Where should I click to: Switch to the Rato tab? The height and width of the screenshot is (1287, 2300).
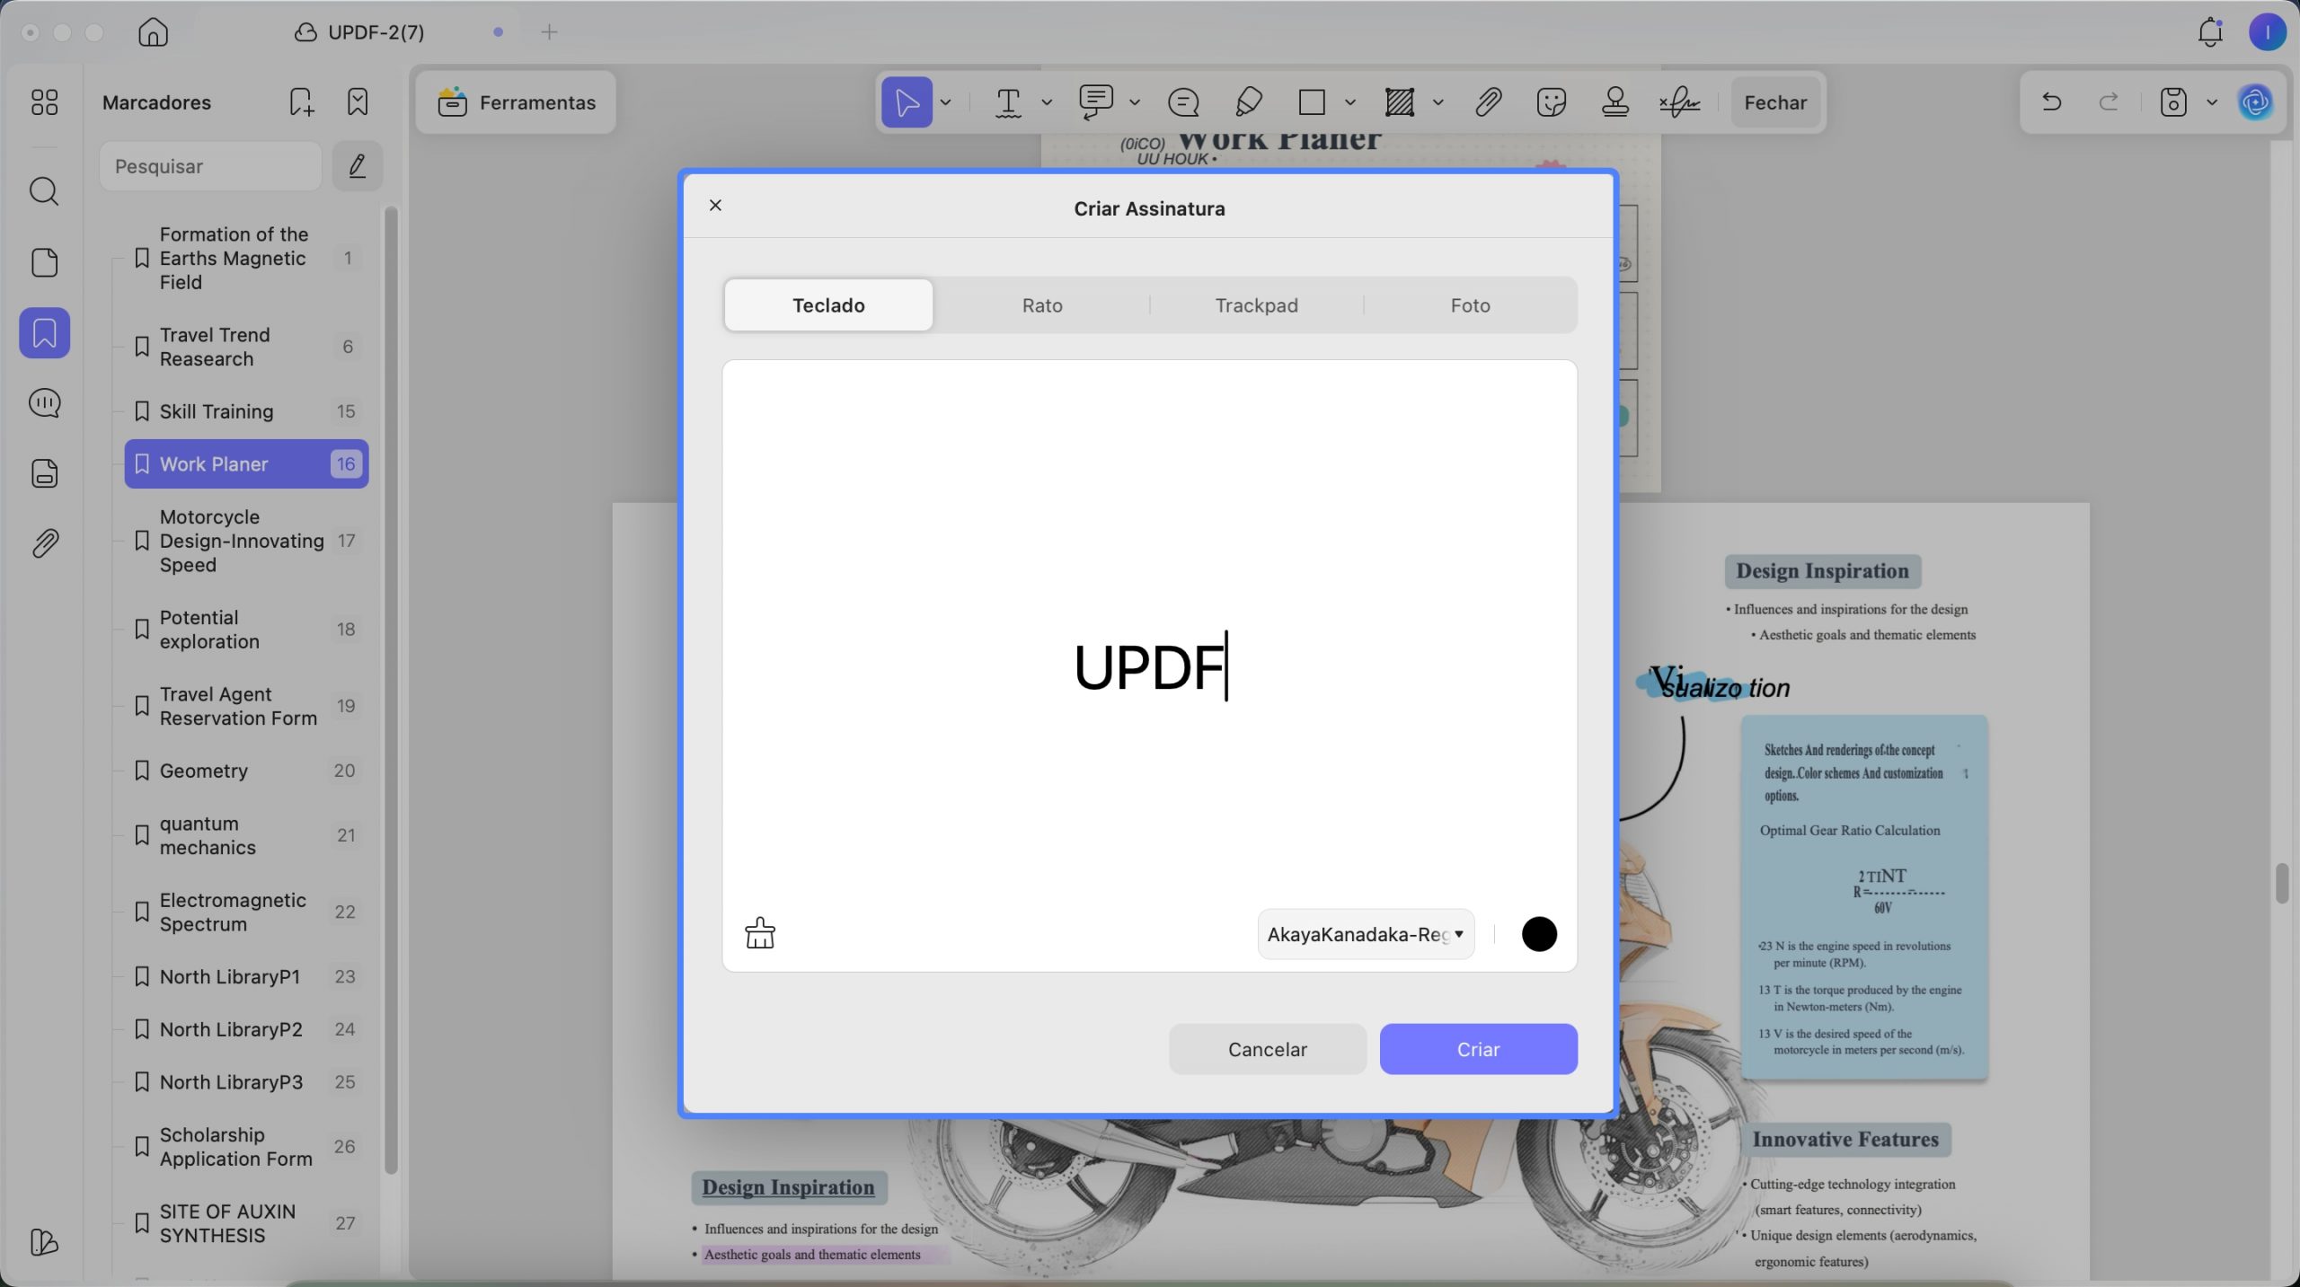point(1042,305)
